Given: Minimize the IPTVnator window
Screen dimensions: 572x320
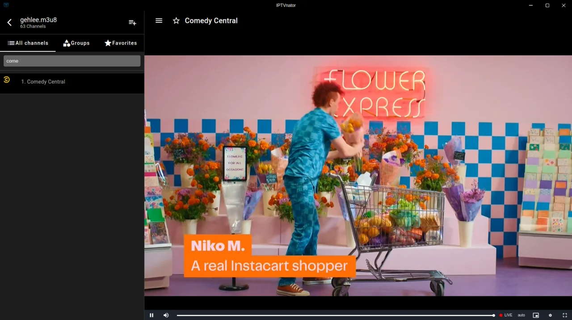Looking at the screenshot, I should pyautogui.click(x=530, y=5).
